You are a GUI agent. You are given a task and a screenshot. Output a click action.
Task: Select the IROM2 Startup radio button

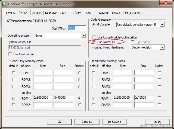pyautogui.click(x=79, y=105)
